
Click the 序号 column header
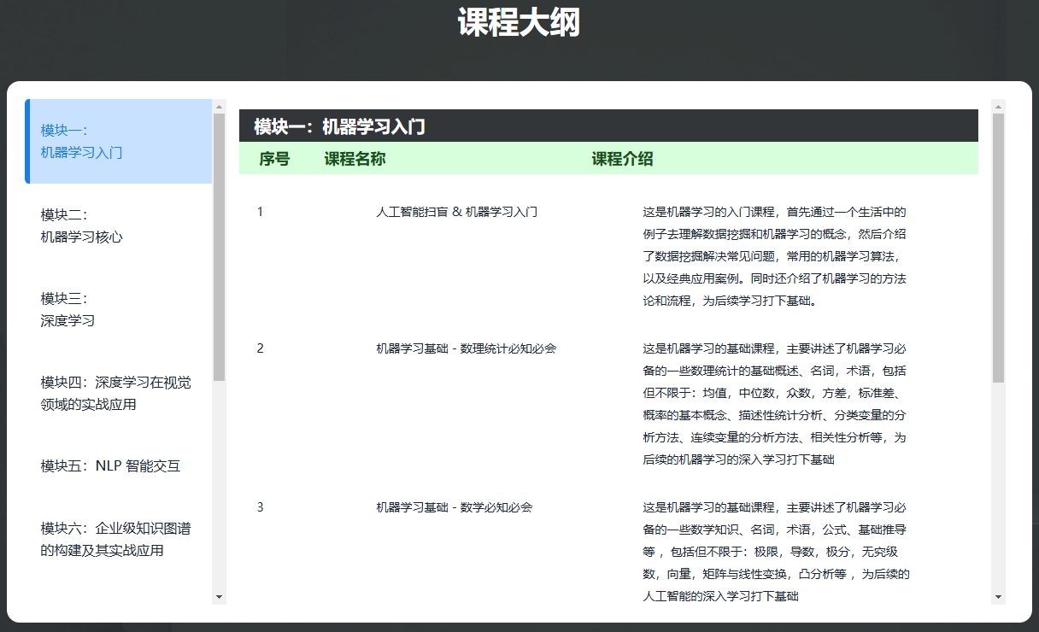click(x=274, y=159)
